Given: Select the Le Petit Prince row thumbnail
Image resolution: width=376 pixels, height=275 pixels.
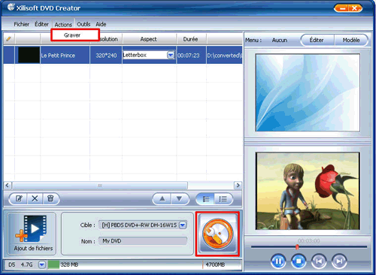Looking at the screenshot, I should pyautogui.click(x=29, y=55).
